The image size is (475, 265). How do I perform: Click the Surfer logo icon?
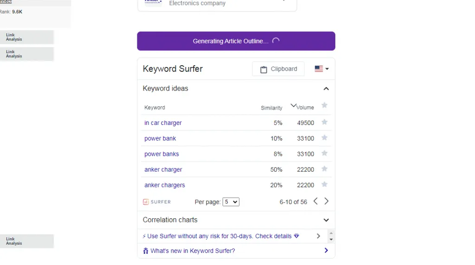[146, 202]
